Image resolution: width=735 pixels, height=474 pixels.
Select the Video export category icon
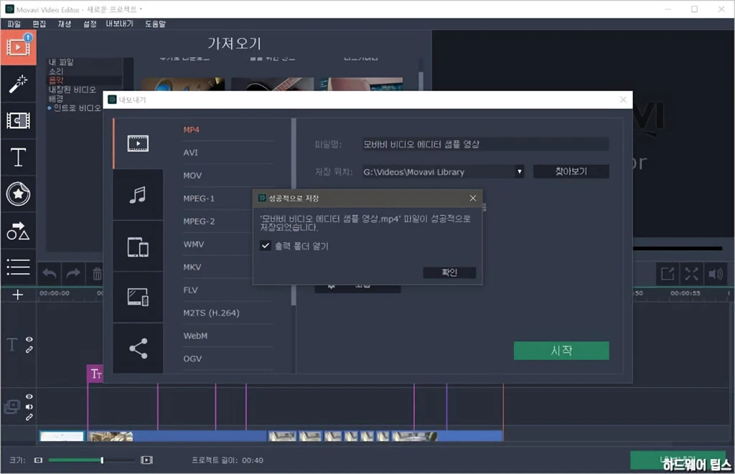138,143
